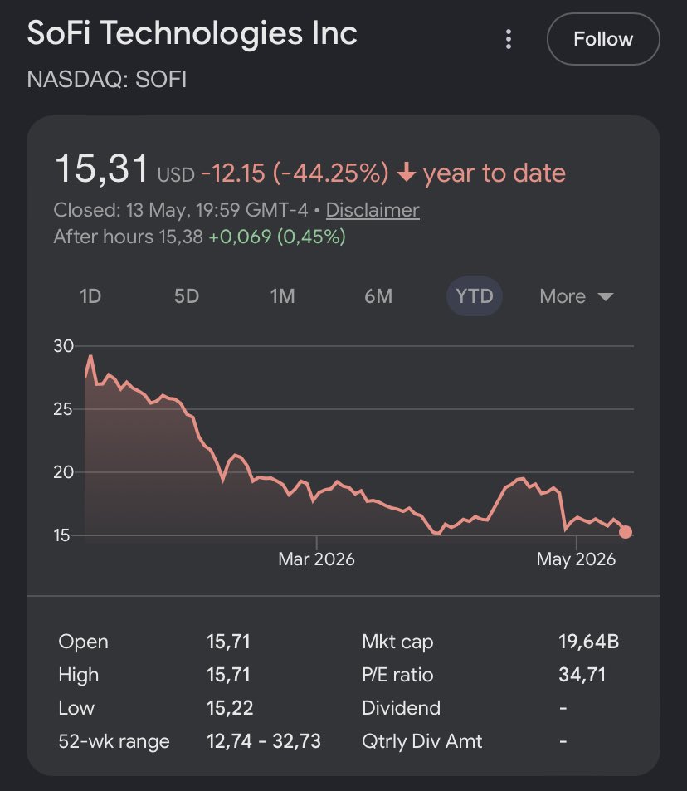Click the May 2026 axis label
The height and width of the screenshot is (791, 687).
coord(576,559)
